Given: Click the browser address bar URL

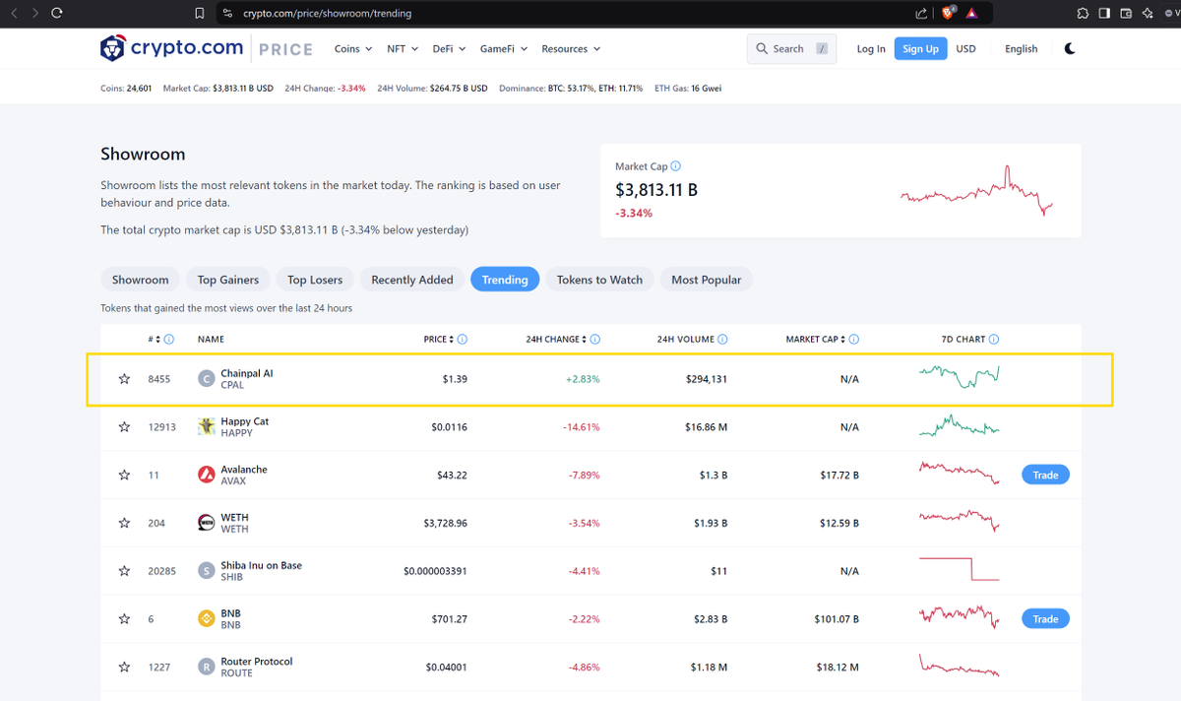Looking at the screenshot, I should tap(328, 13).
